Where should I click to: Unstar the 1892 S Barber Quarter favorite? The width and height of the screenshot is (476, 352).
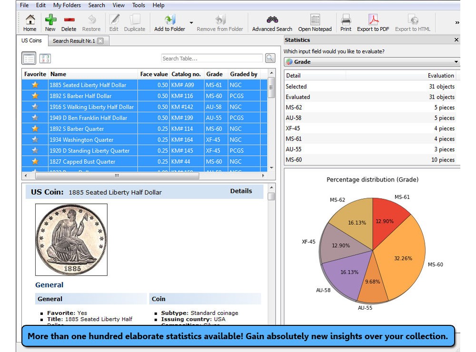pos(34,129)
